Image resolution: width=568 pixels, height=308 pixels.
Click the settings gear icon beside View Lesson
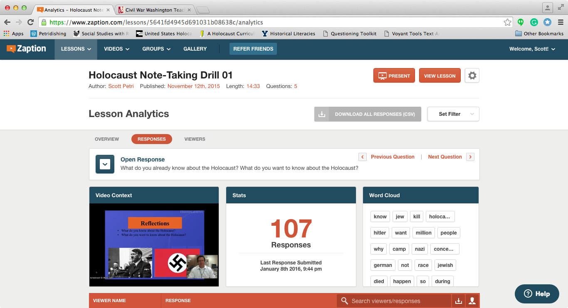(472, 76)
